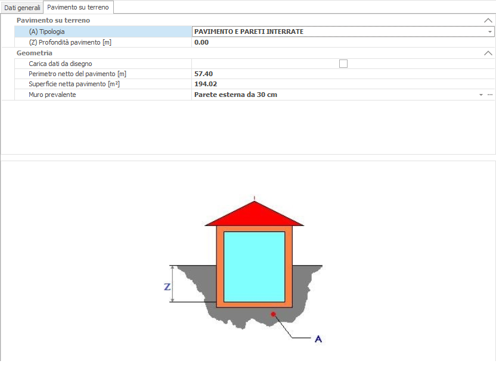Screen dimensions: 496x367
Task: Collapse the Pavimento su terreno section chevron
Action: [x=488, y=20]
